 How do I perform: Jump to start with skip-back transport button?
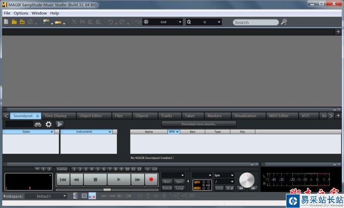63,180
